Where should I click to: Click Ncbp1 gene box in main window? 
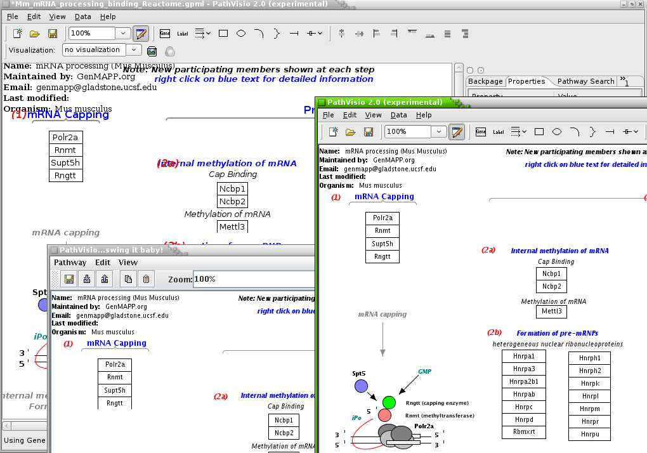click(232, 189)
